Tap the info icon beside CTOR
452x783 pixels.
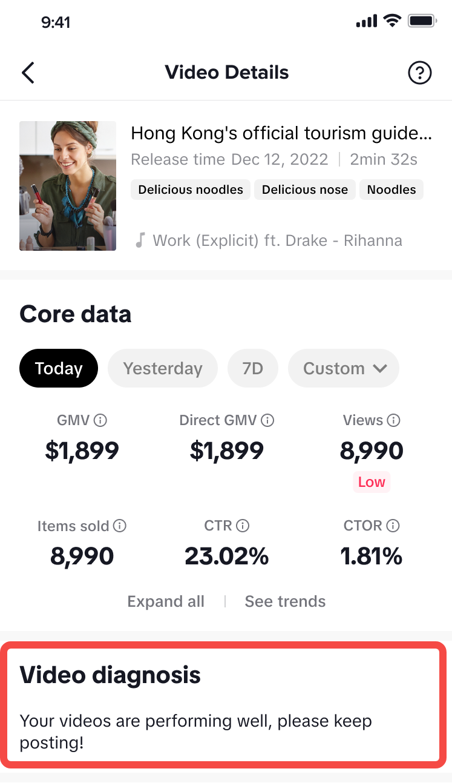point(393,526)
